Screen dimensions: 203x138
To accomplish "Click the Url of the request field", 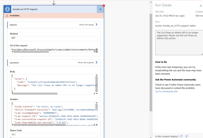I will [54, 50].
